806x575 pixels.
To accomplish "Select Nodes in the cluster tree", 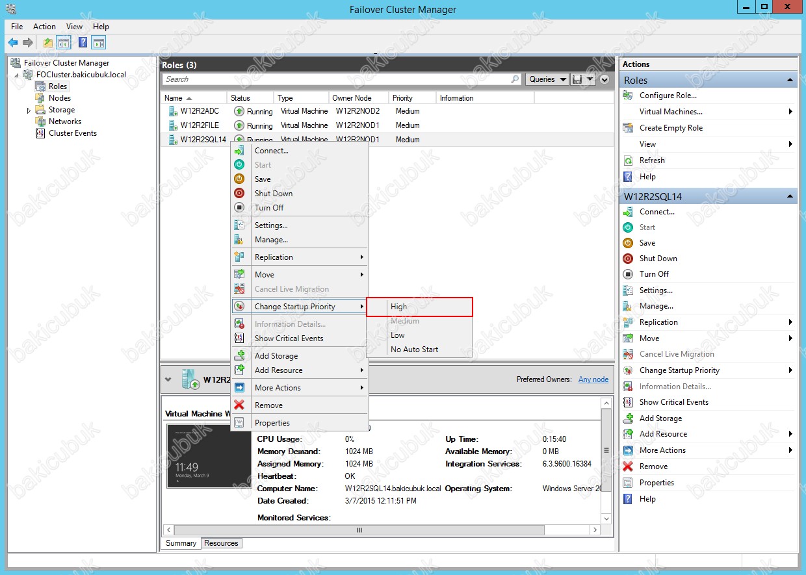I will (60, 98).
